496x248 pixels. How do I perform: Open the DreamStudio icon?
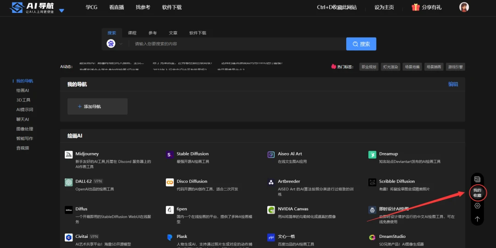(x=372, y=237)
